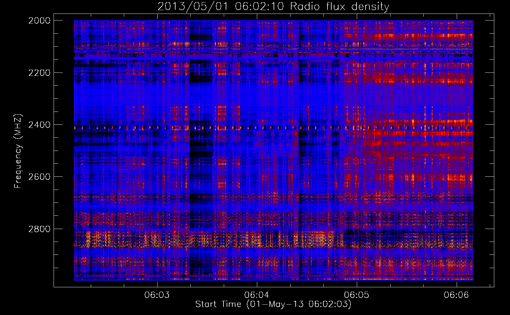Select the 2400 frequency tick label
Screen dimensions: 510x315
pyautogui.click(x=39, y=125)
